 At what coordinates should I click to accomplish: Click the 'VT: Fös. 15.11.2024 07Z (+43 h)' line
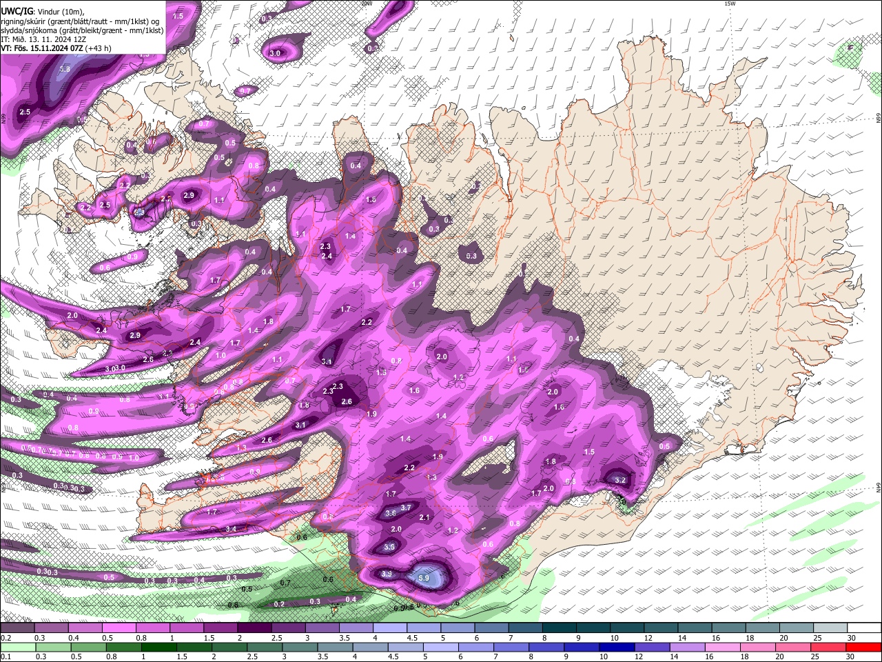(x=56, y=48)
